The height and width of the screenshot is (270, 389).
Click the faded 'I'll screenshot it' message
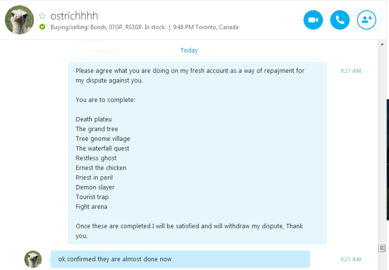(98, 51)
